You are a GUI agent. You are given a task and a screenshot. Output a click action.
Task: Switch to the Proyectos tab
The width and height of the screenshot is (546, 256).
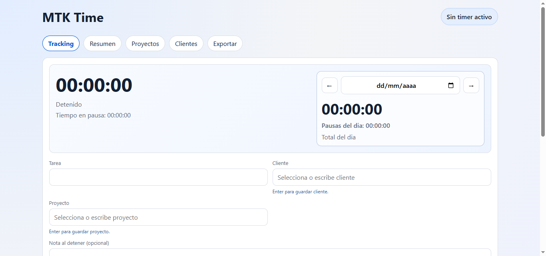[x=145, y=43]
